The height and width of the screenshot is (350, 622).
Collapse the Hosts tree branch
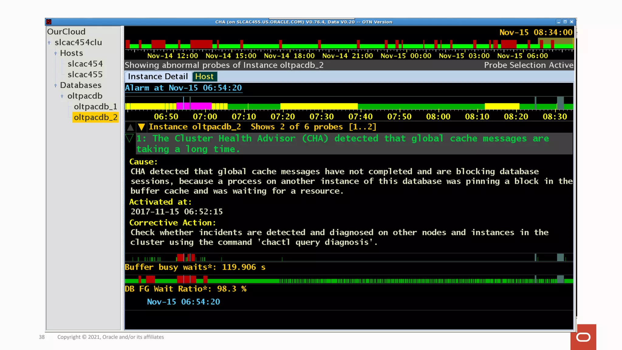coord(55,53)
